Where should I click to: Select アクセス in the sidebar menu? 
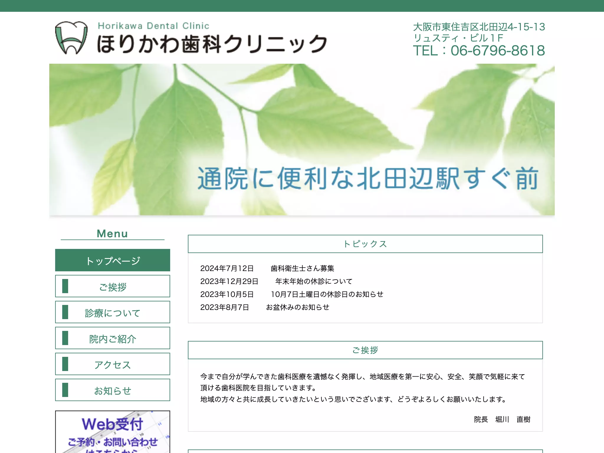click(113, 364)
